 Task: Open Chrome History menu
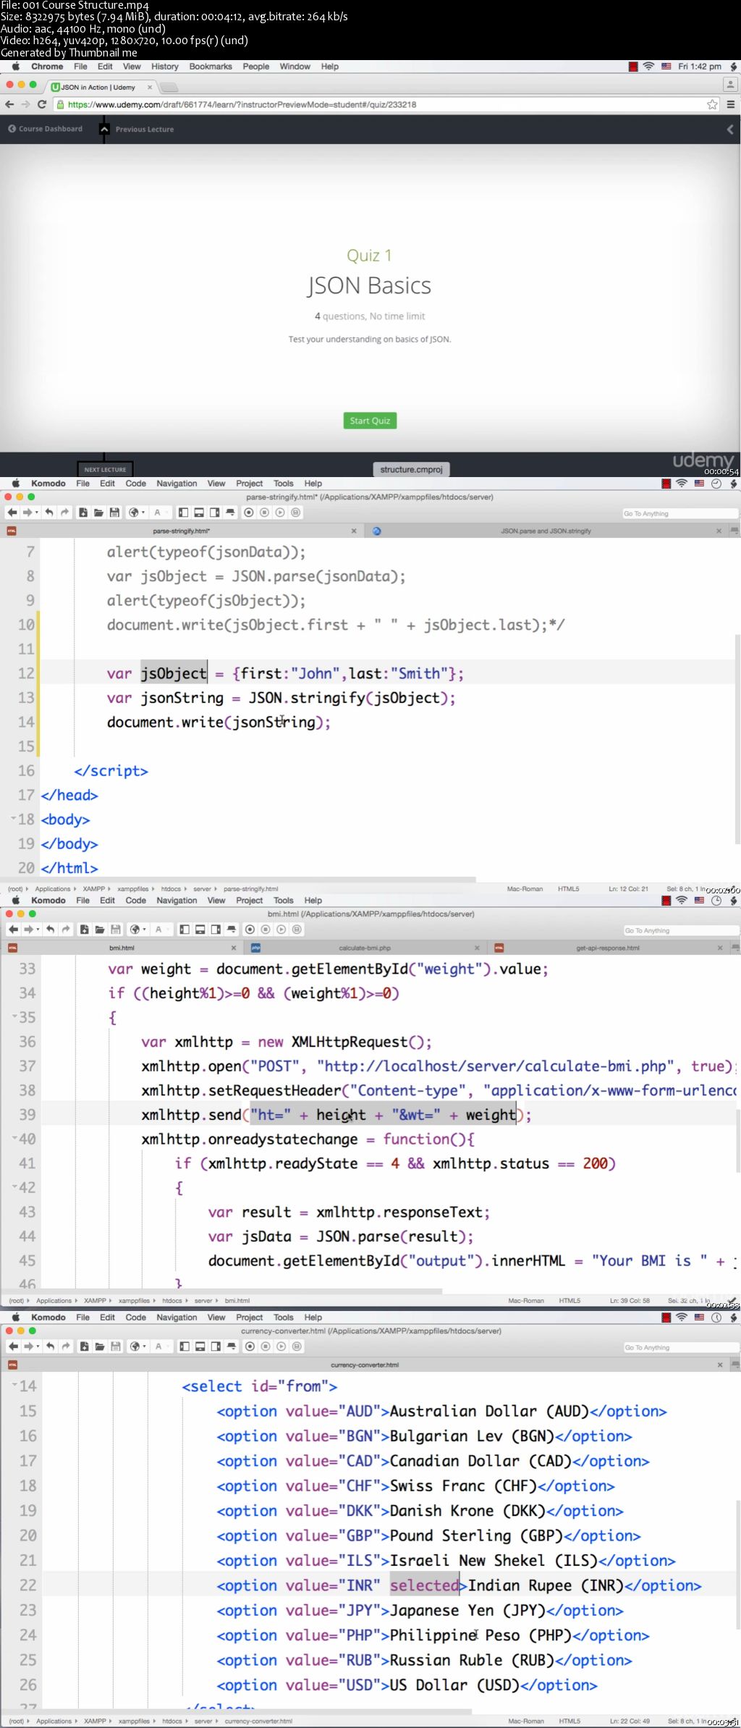(x=165, y=67)
